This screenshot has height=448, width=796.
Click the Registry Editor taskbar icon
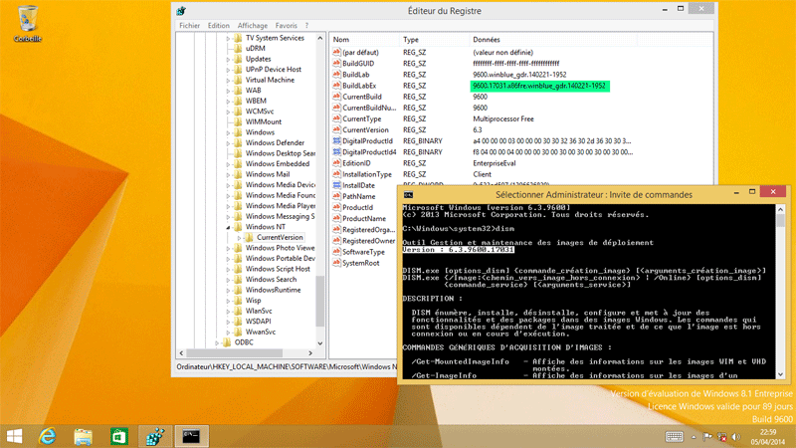[153, 436]
